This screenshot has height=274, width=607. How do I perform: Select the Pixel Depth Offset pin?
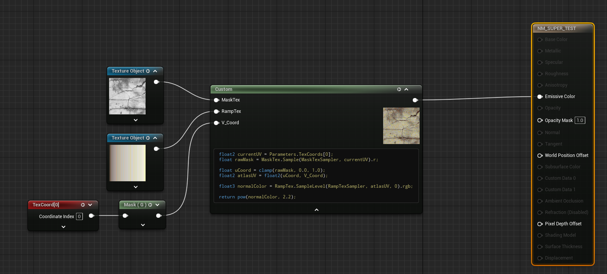[540, 224]
